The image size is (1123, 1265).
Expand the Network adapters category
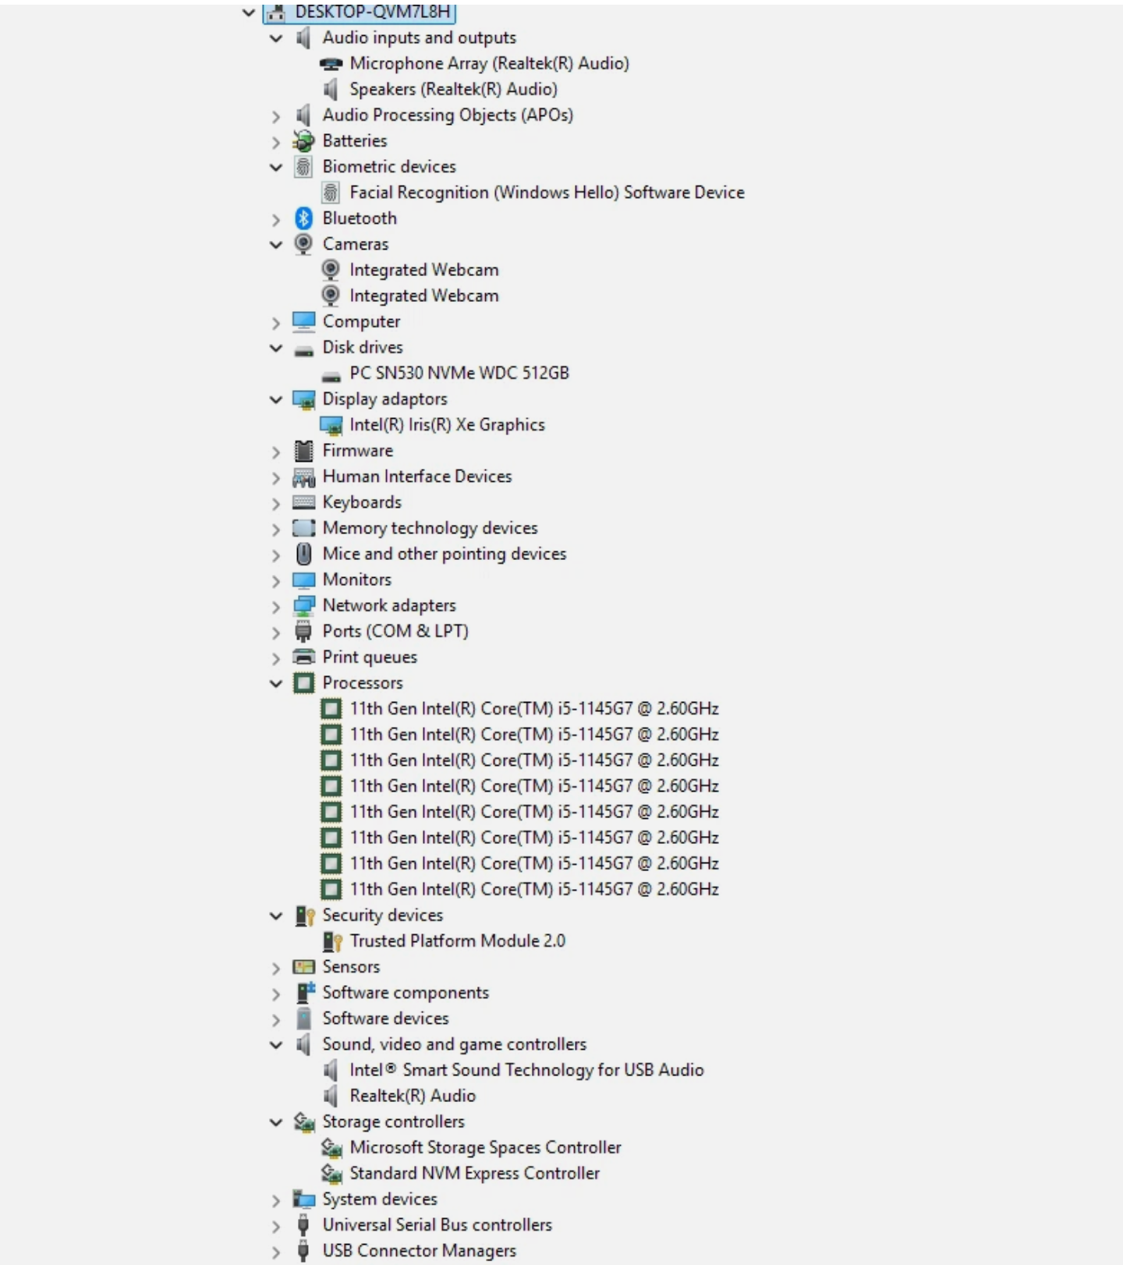(x=276, y=607)
